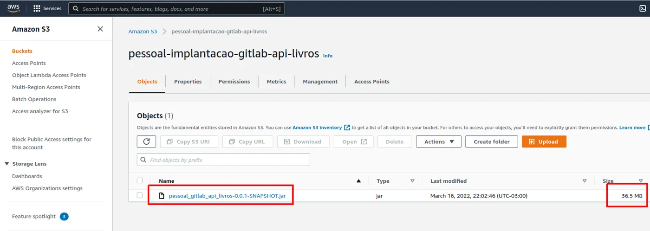Click the Copy URL button
Viewport: 650px width, 231px height.
(247, 141)
